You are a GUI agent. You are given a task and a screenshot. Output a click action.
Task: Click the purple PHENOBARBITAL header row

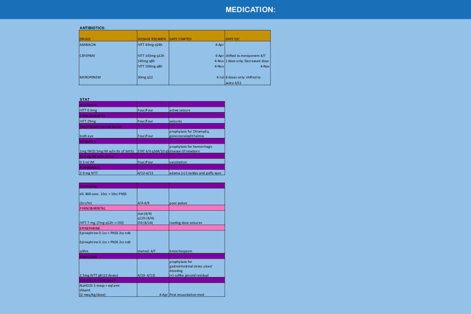[152, 116]
